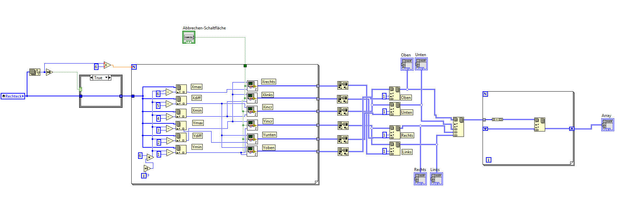
Task: Select the Abbrechen-Schaltfläche CANCEL terminal
Action: click(189, 37)
